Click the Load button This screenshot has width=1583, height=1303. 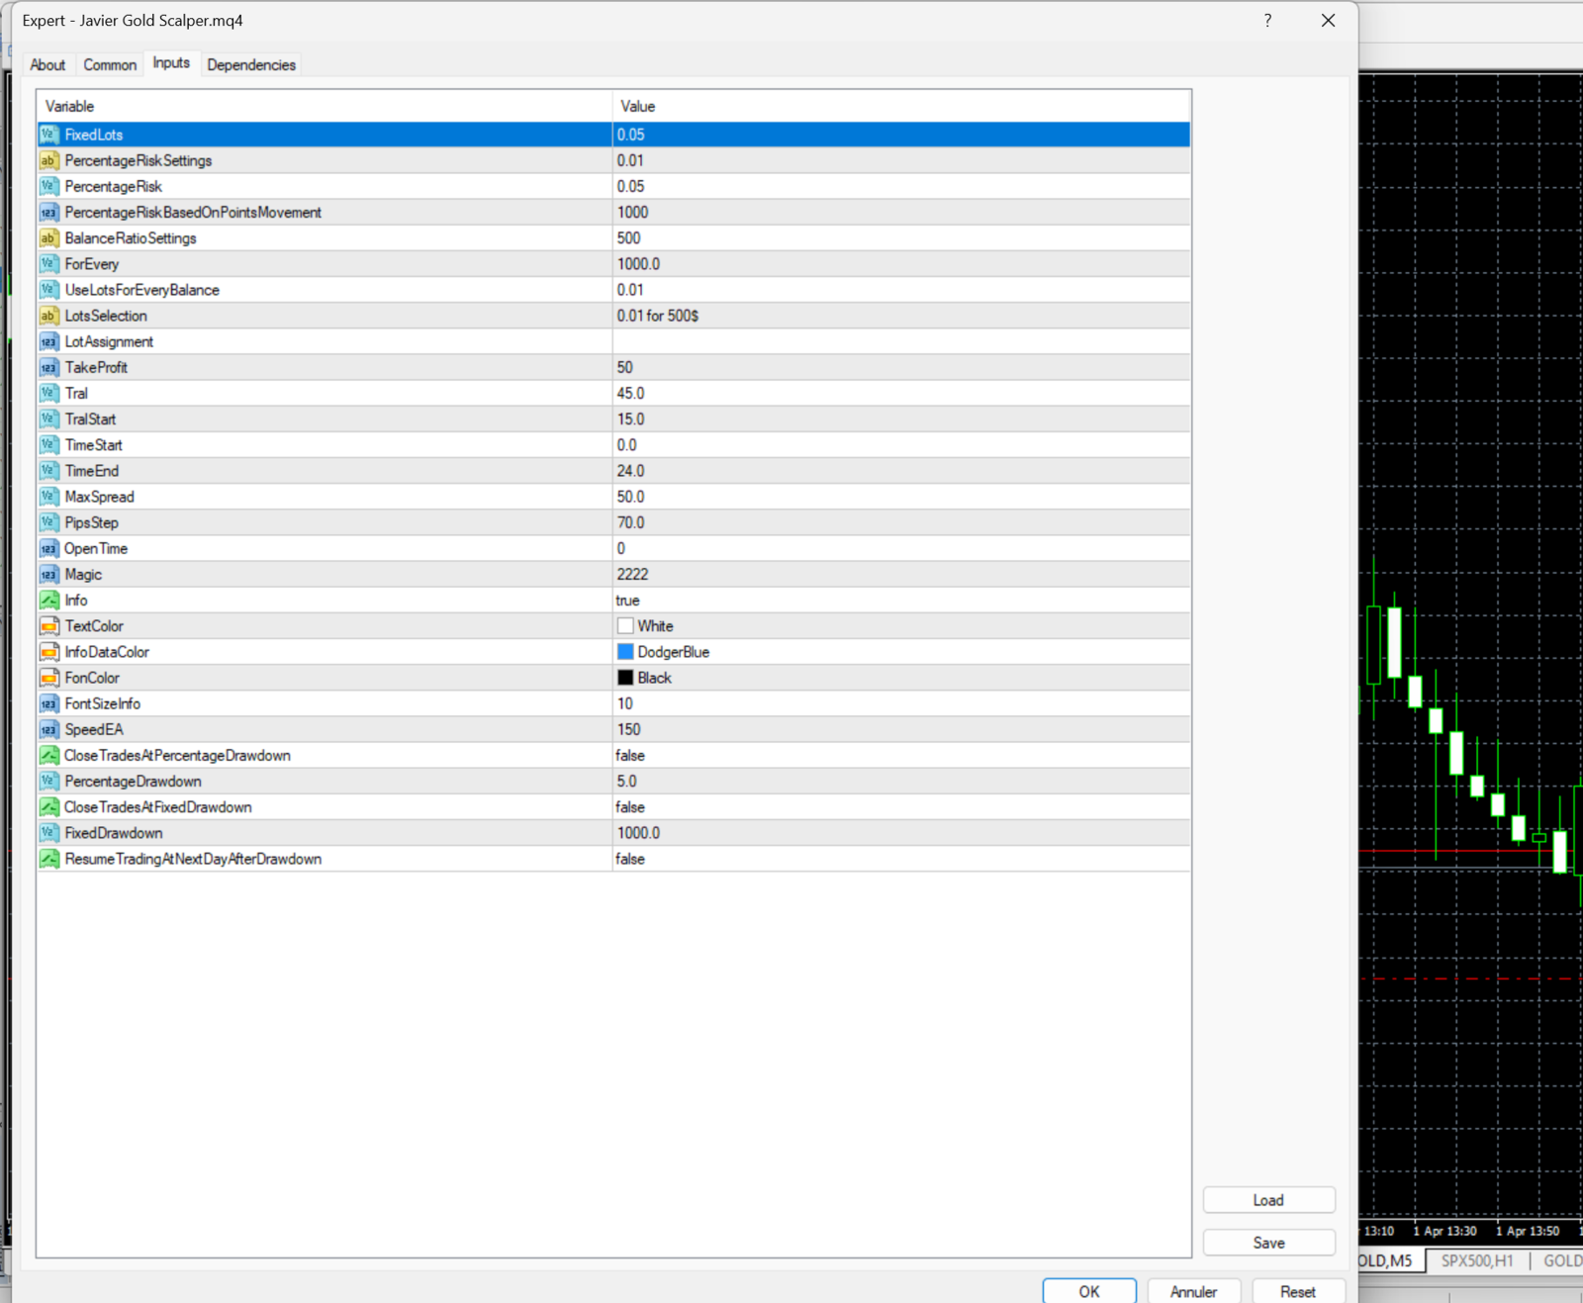click(1268, 1200)
